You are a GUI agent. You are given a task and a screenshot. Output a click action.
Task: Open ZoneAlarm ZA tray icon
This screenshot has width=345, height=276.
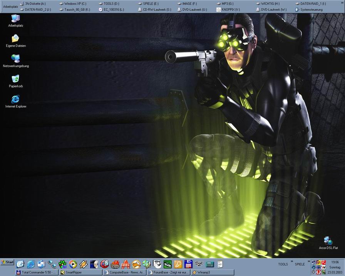pos(318,263)
